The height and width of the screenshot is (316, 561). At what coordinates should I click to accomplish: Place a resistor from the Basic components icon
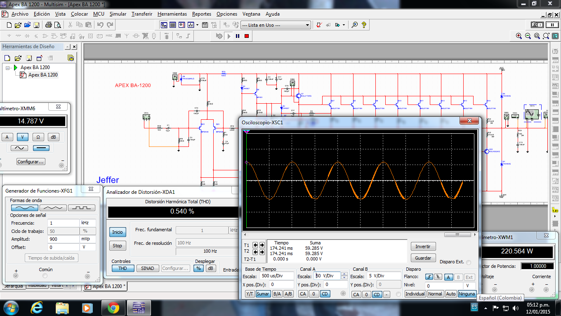click(x=18, y=36)
